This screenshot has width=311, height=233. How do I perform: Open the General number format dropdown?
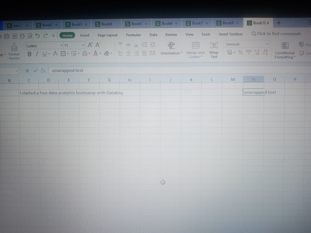click(247, 44)
